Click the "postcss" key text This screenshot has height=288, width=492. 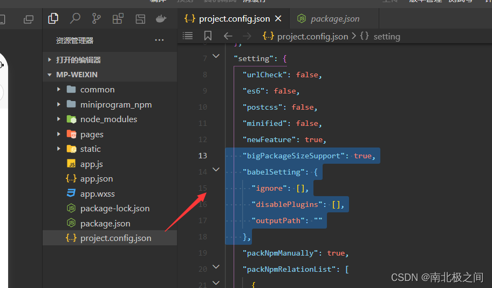pyautogui.click(x=263, y=107)
